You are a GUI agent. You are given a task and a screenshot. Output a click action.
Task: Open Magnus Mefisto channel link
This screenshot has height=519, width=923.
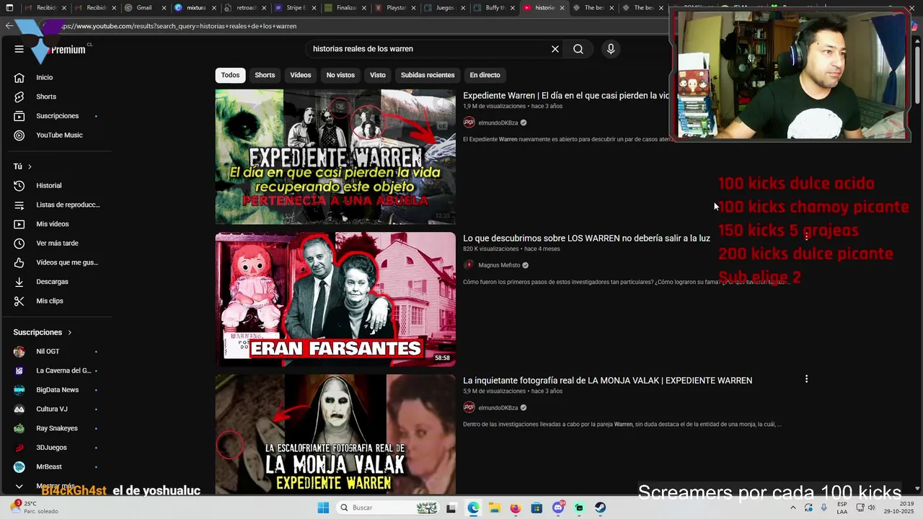click(499, 265)
